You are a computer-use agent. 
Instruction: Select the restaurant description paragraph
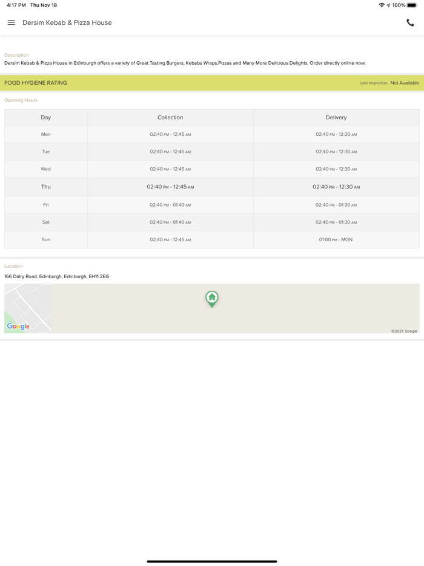coord(185,63)
